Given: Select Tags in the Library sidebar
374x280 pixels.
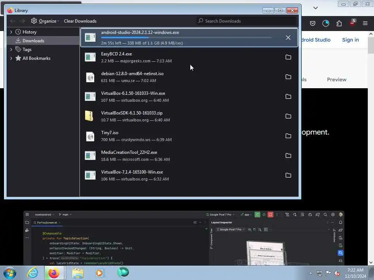Looking at the screenshot, I should click(27, 50).
